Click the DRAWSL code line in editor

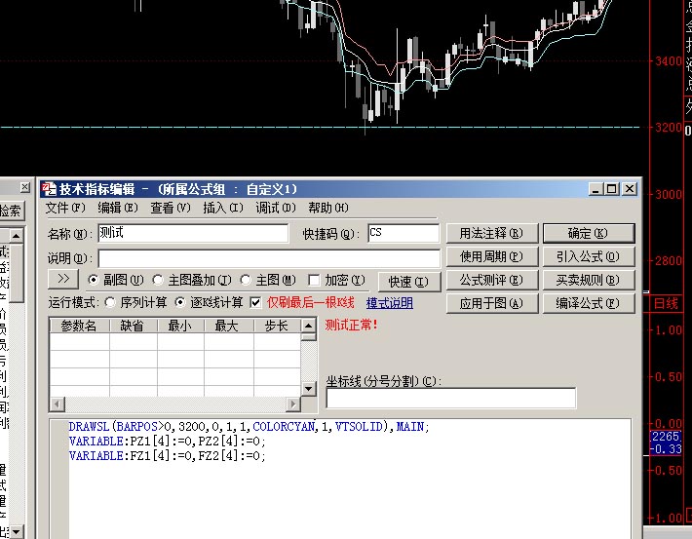point(249,427)
